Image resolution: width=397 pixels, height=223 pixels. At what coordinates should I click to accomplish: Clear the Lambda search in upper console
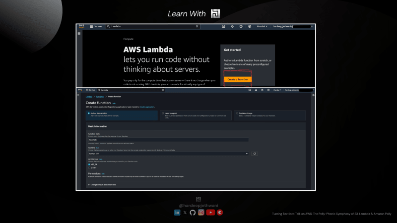(197, 26)
